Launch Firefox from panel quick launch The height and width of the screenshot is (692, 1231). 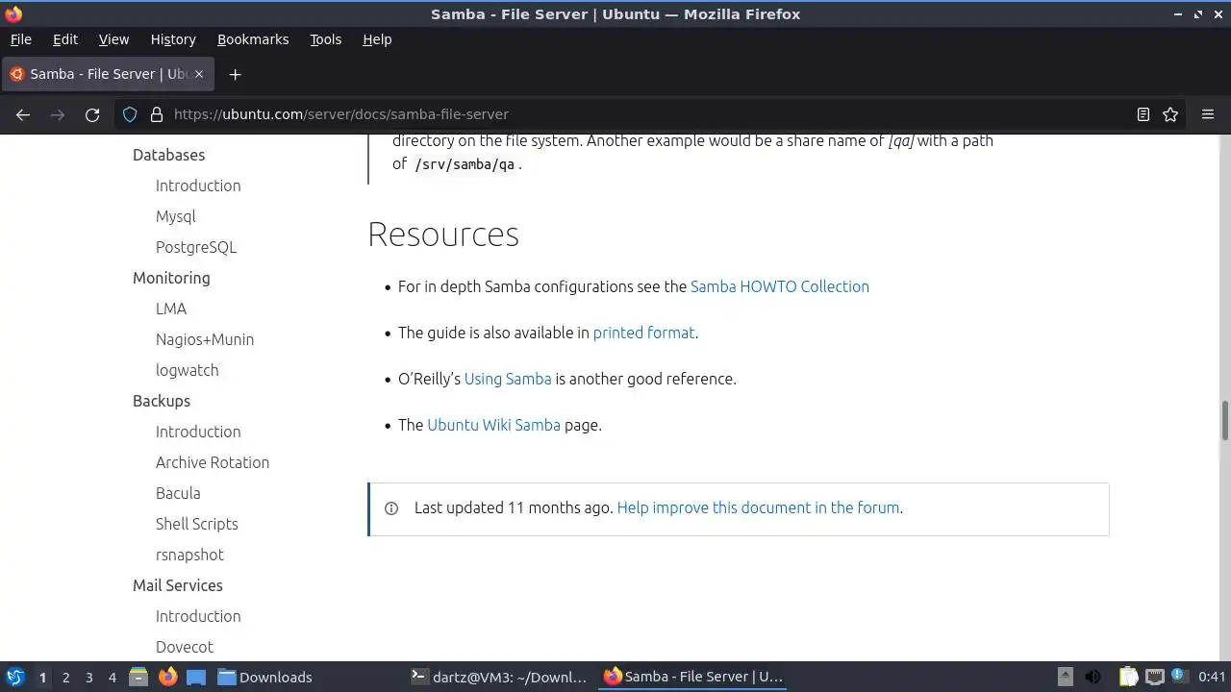(x=167, y=677)
